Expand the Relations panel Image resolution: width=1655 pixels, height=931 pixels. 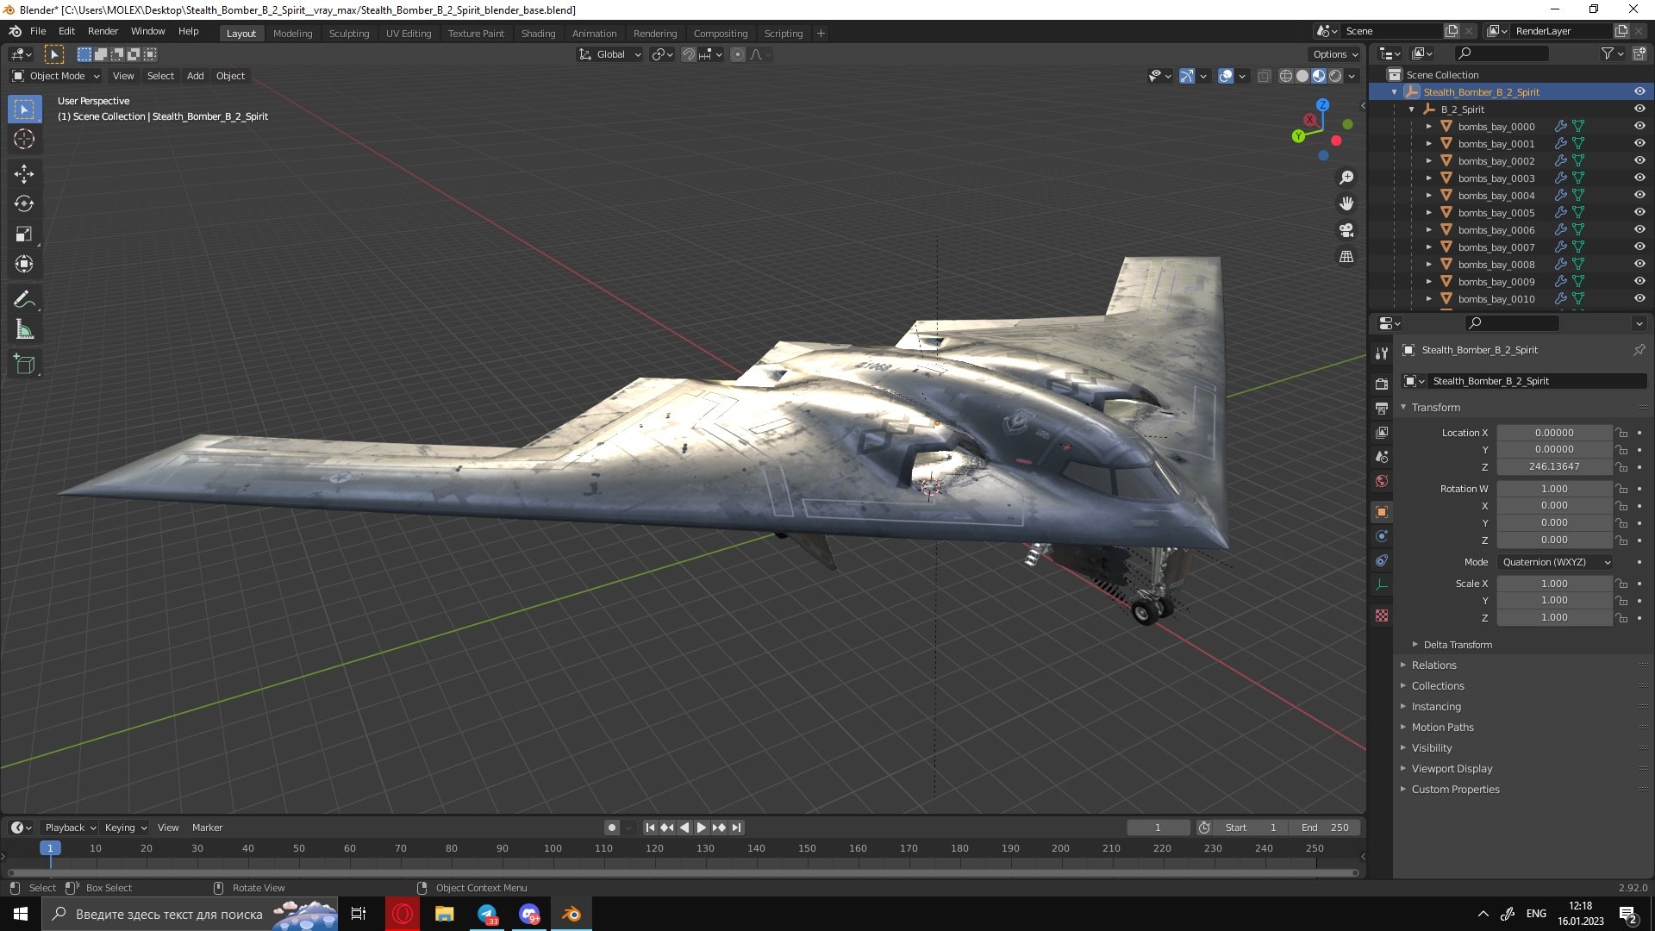[1433, 665]
